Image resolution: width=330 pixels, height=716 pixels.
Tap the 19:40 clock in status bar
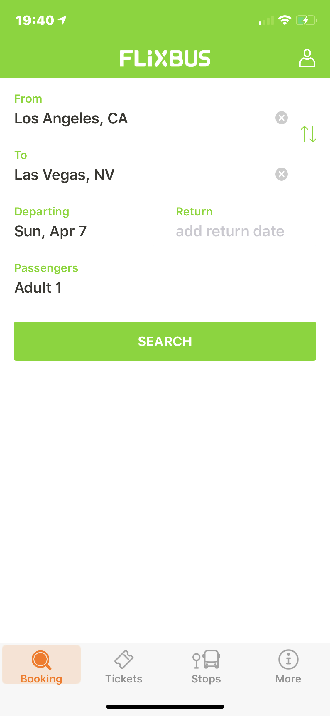click(35, 21)
